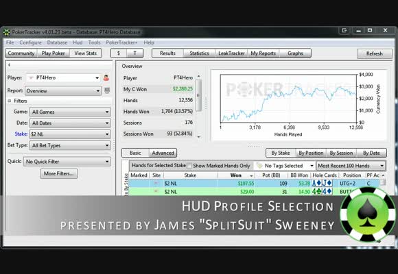Open the Help menu

pyautogui.click(x=149, y=42)
